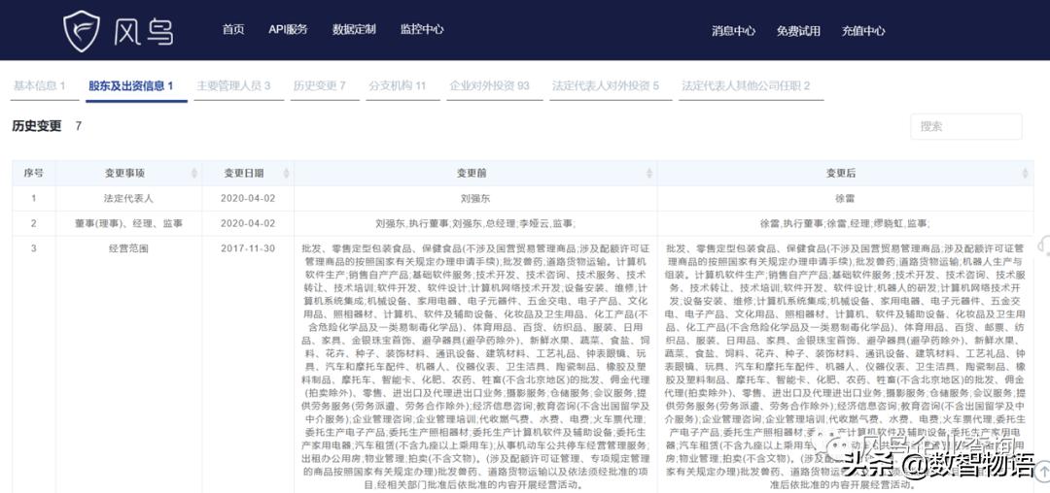
Task: Click the 变更前 header text
Action: (x=472, y=173)
